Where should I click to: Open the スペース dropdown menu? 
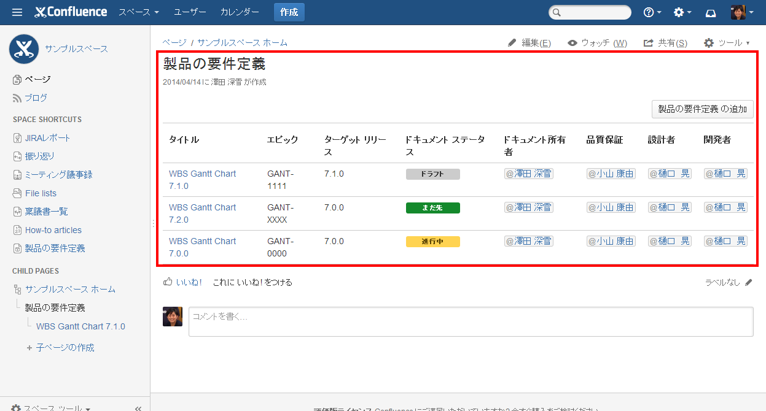(x=139, y=12)
